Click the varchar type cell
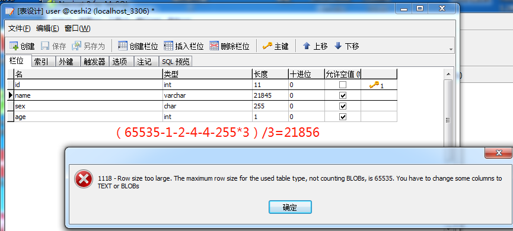Image resolution: width=513 pixels, height=231 pixels. coord(208,96)
